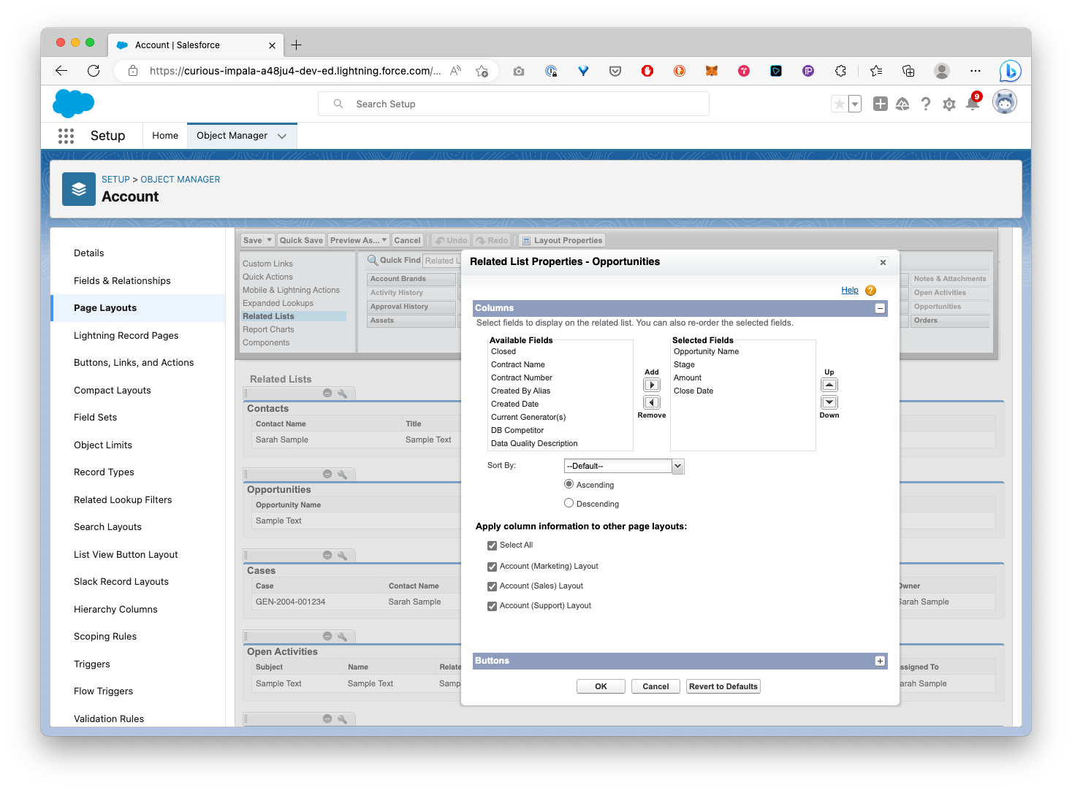Screen dimensions: 1072x790
Task: Open the Help link in dialog
Action: pos(850,291)
